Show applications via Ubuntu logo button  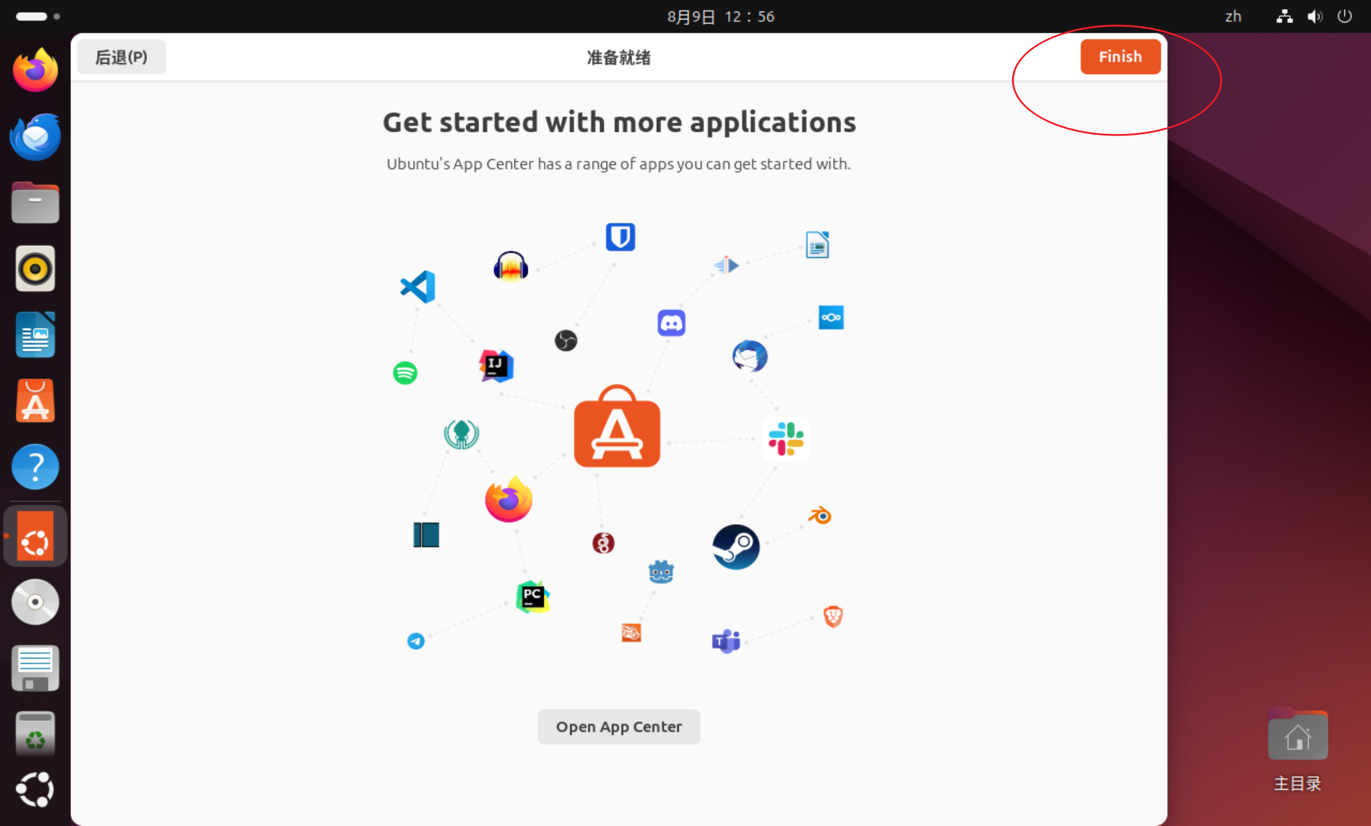[35, 790]
